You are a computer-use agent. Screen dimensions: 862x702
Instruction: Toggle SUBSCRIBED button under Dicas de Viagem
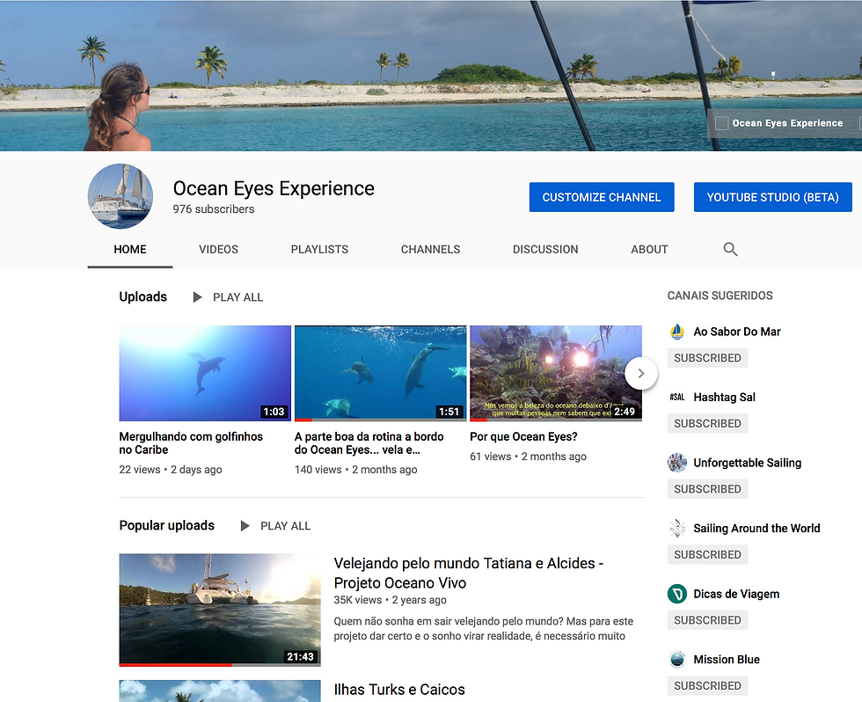click(x=707, y=620)
